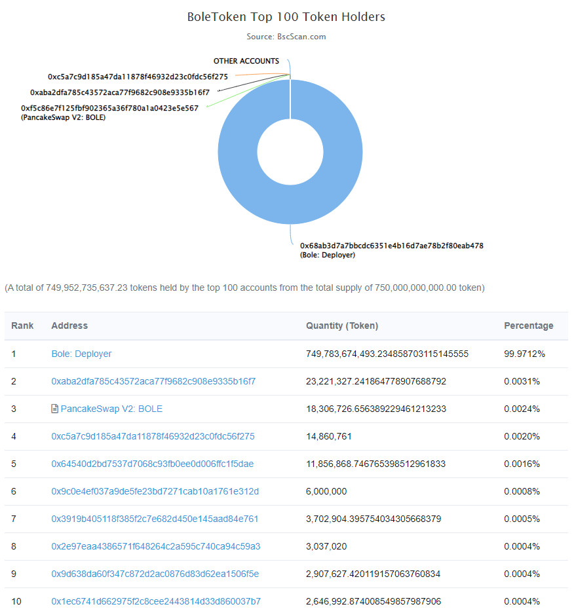574x615 pixels.
Task: Click the 0xf5c86e7f125fbf90 PancakeSwap chart label
Action: coord(110,113)
